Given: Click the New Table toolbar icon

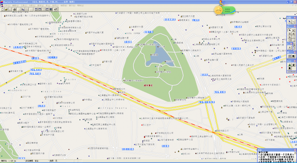Looking at the screenshot, I should (x=3, y=9).
